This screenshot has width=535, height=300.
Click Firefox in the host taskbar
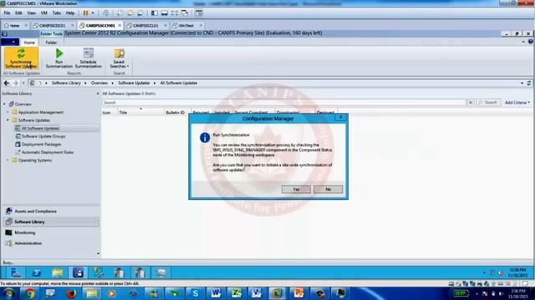71,293
